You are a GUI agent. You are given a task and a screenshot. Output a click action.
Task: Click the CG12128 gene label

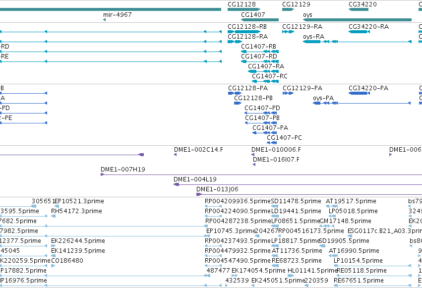pos(241,4)
